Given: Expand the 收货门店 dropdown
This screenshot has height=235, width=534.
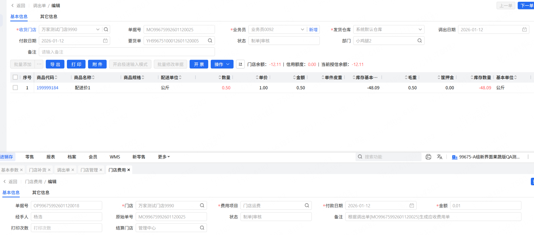Looking at the screenshot, I should click(x=98, y=30).
